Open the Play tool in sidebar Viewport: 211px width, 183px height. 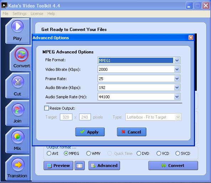tap(17, 31)
